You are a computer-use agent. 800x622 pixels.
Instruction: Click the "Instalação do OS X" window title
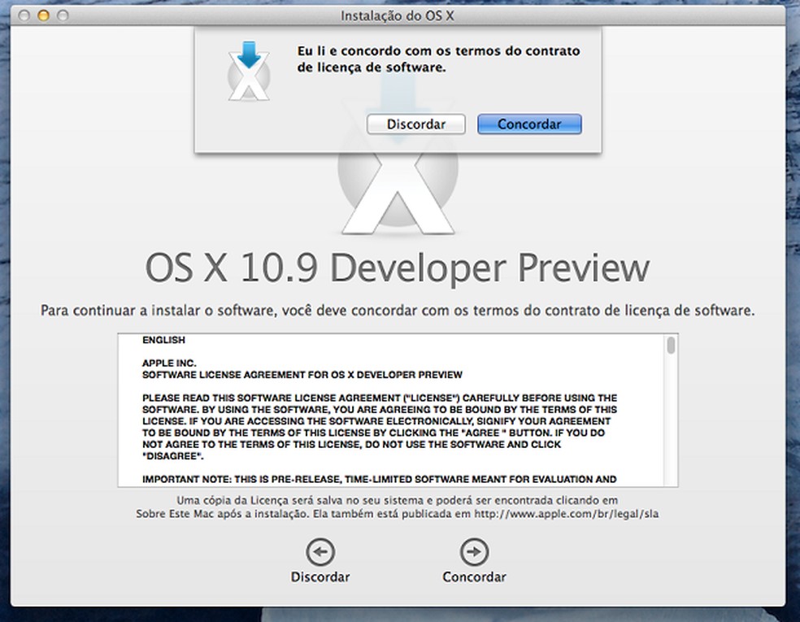pyautogui.click(x=398, y=15)
